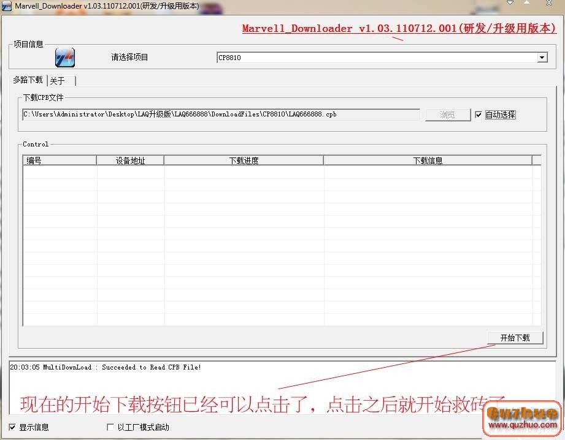Toggle the 显示信息 checkbox
Image resolution: width=565 pixels, height=440 pixels.
click(x=12, y=427)
